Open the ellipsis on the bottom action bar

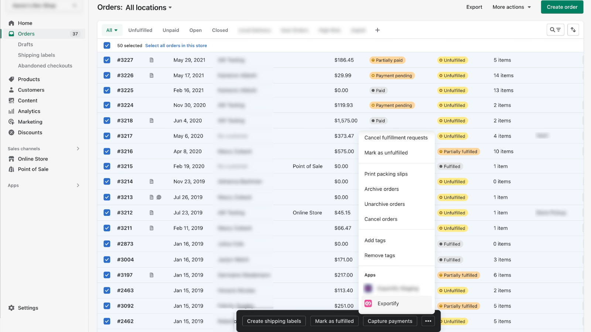click(x=428, y=321)
